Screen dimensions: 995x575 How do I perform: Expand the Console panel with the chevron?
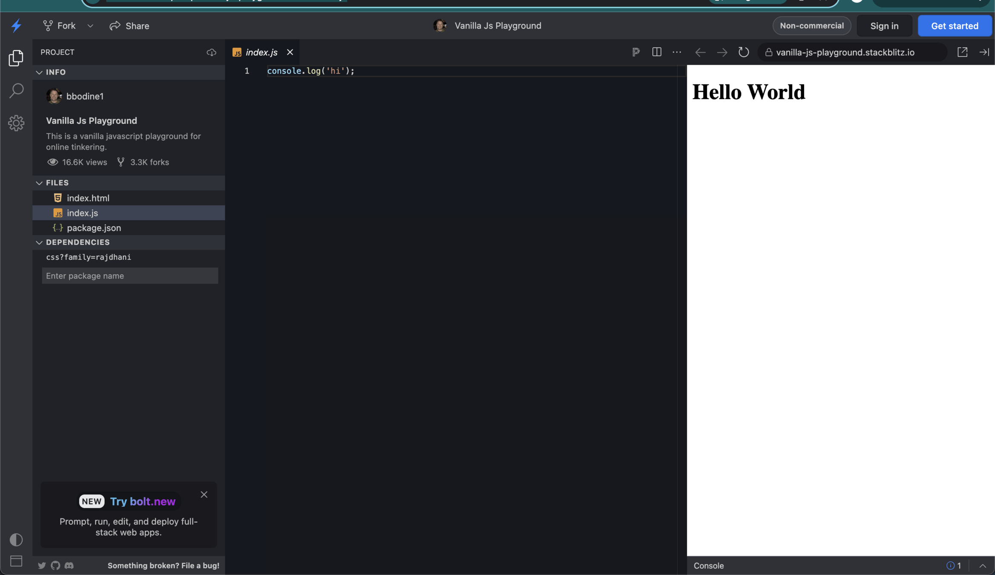(983, 566)
